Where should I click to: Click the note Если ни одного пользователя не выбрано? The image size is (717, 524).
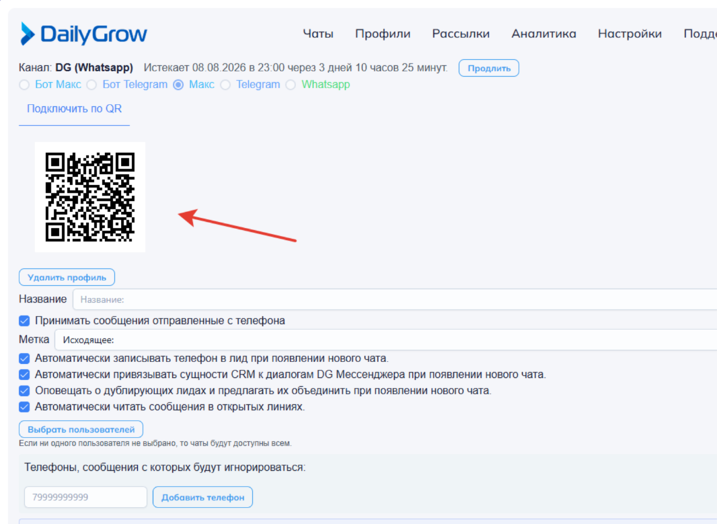[x=155, y=443]
